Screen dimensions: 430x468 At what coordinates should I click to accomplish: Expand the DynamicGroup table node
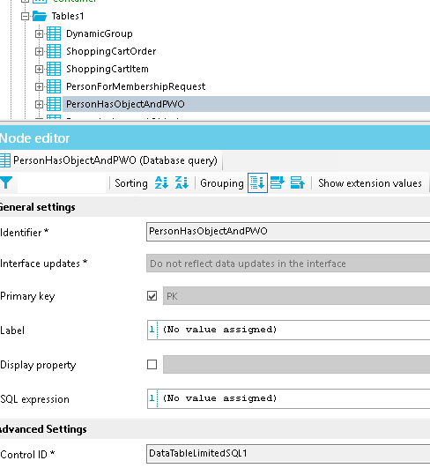[39, 33]
